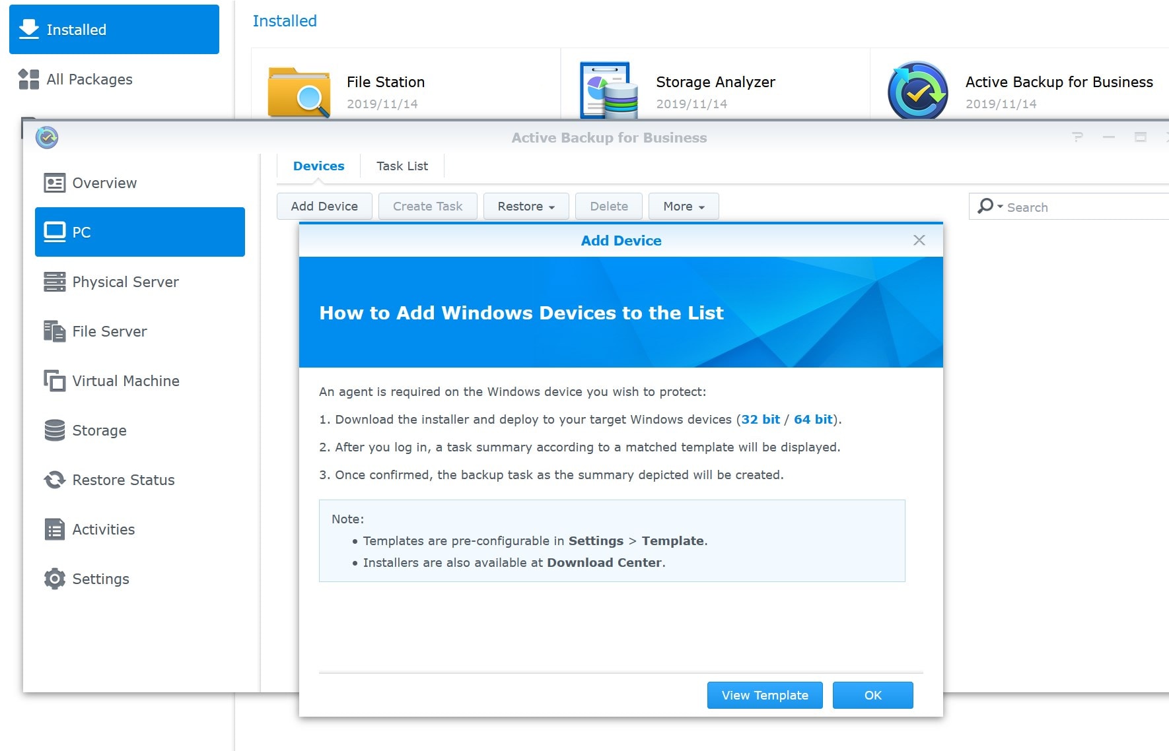Open Settings in the sidebar
Viewport: 1169px width, 751px height.
[140, 579]
